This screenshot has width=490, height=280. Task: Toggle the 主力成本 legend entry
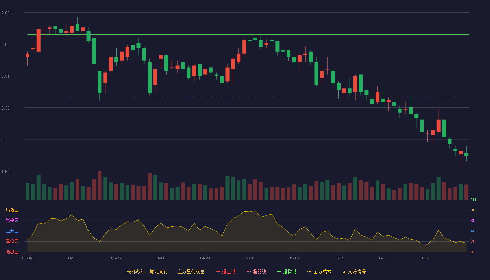pos(319,272)
